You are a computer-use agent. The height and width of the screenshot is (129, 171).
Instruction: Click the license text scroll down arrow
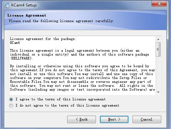click(x=158, y=92)
